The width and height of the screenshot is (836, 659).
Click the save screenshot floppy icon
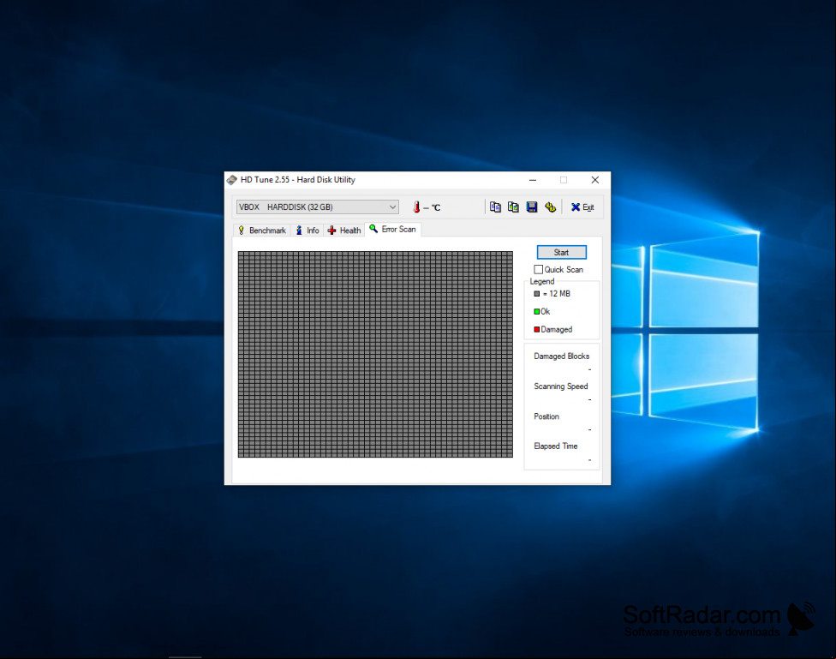532,207
